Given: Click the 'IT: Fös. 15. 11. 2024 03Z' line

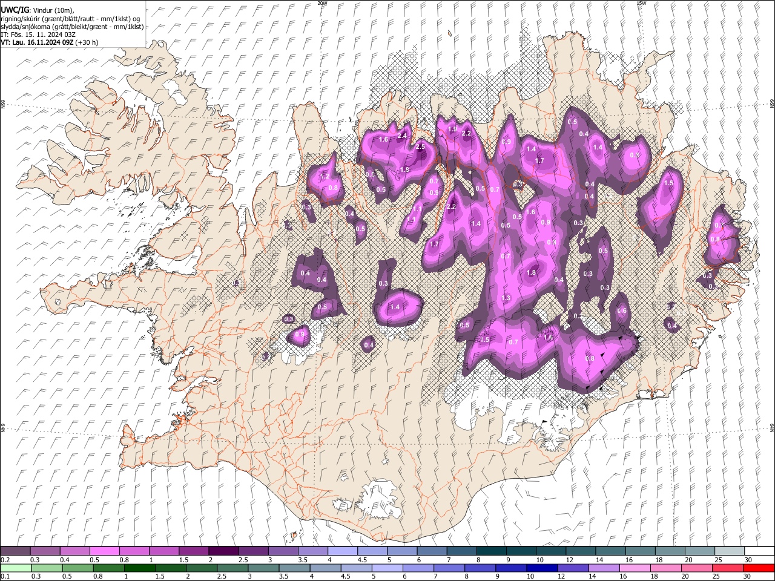Looking at the screenshot, I should [x=38, y=34].
